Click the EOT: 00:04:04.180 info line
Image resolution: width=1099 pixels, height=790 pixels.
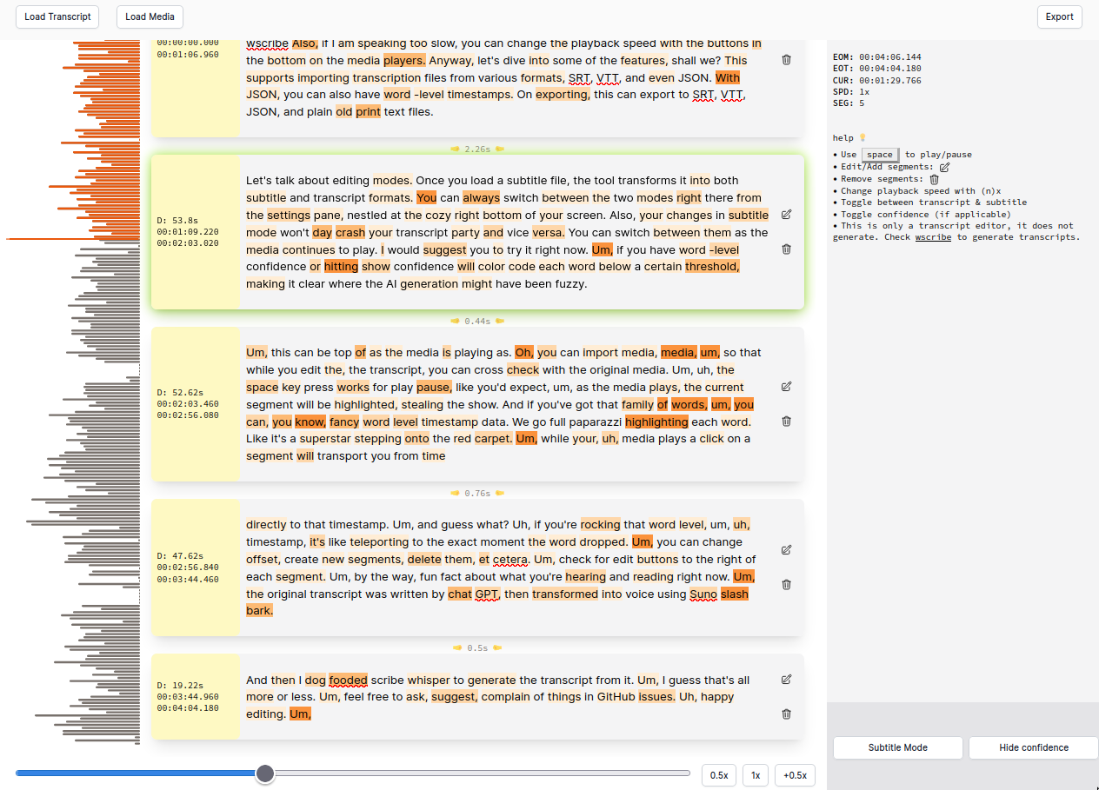(877, 68)
